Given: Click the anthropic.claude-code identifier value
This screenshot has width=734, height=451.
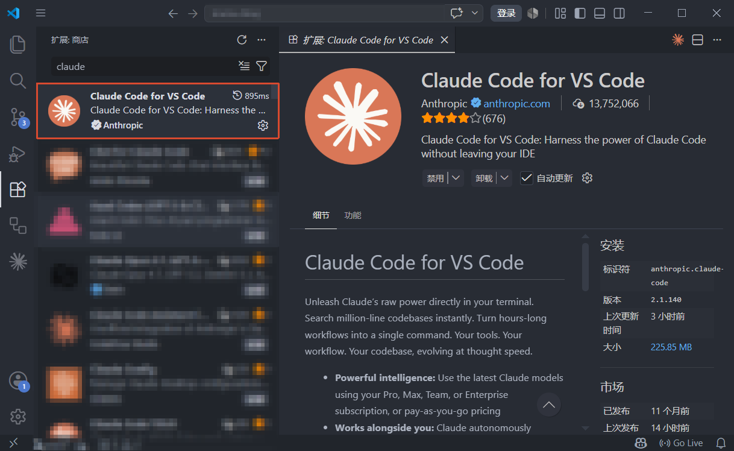Looking at the screenshot, I should [x=687, y=276].
